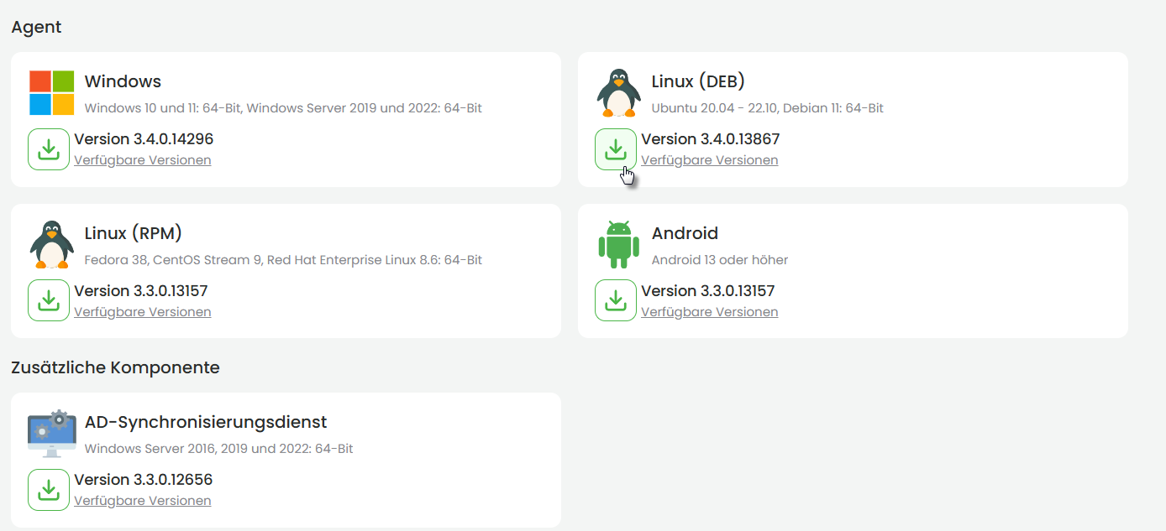
Task: Download the Linux (RPM) agent package
Action: (x=49, y=300)
